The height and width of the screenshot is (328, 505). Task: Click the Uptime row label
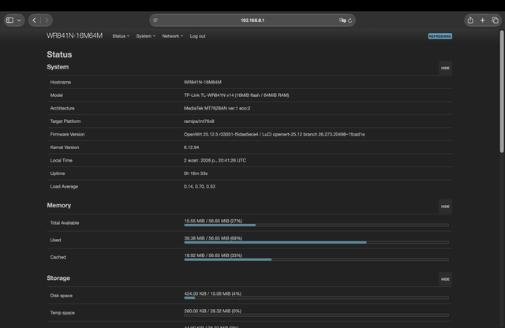click(58, 173)
